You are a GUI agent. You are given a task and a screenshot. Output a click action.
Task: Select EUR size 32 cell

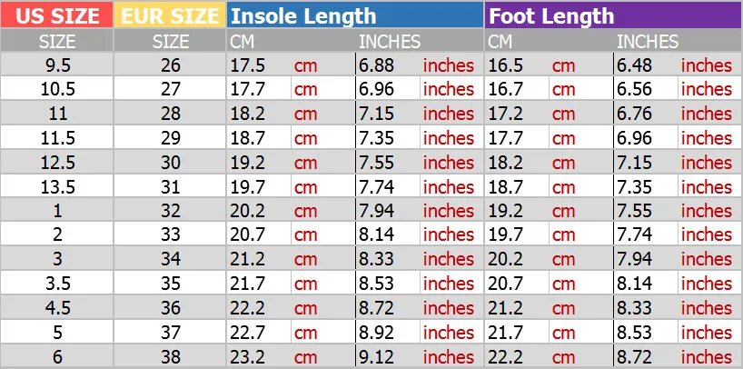tap(170, 211)
